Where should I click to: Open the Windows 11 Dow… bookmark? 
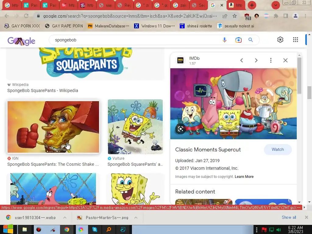(154, 26)
